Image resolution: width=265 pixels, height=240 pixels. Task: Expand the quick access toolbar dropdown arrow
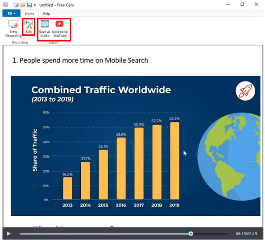[35, 5]
